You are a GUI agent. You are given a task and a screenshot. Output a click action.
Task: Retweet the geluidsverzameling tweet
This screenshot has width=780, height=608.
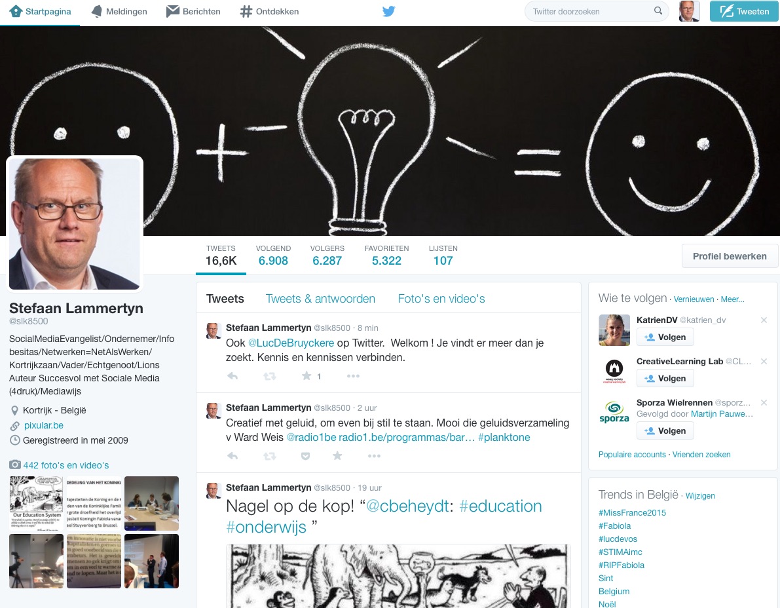tap(270, 455)
